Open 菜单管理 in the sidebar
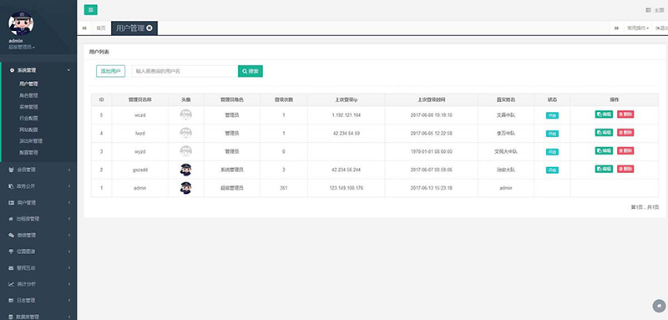The height and width of the screenshot is (320, 668). 28,107
